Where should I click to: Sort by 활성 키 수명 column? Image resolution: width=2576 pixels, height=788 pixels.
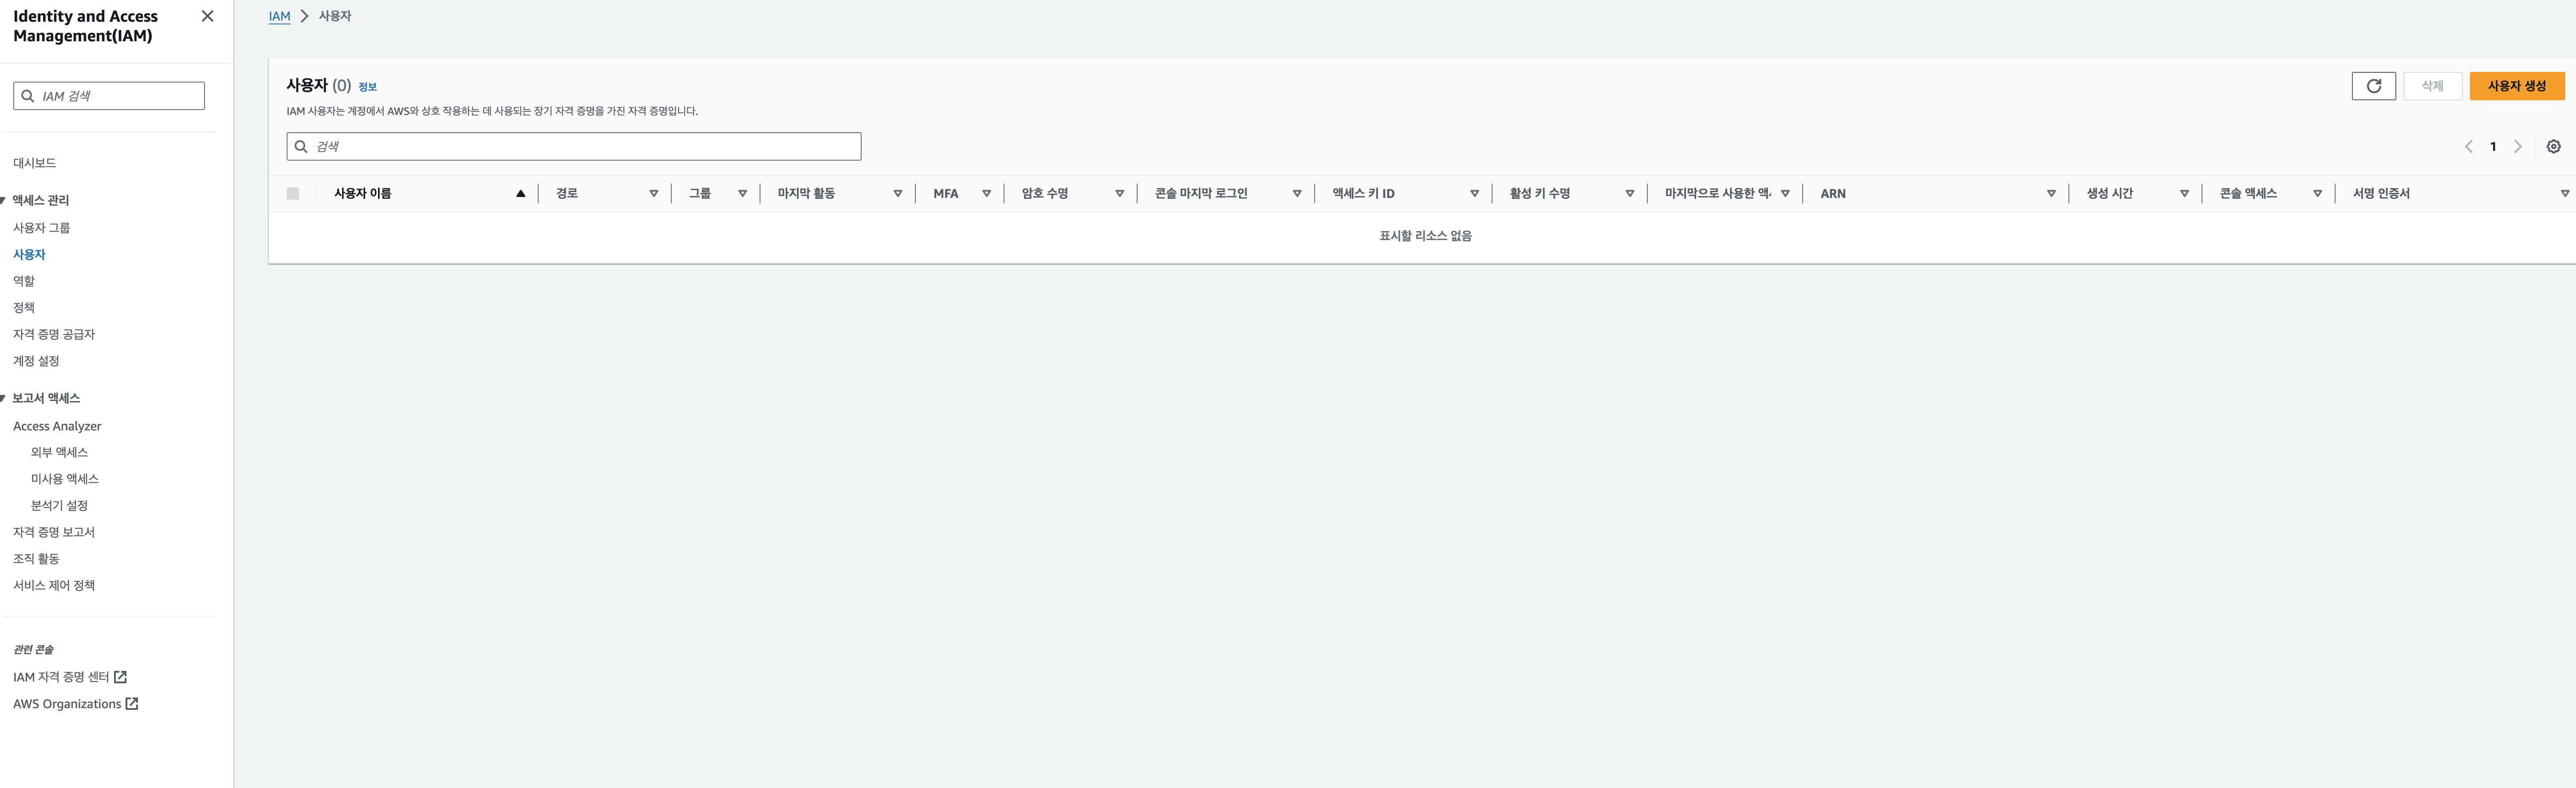click(x=1629, y=194)
